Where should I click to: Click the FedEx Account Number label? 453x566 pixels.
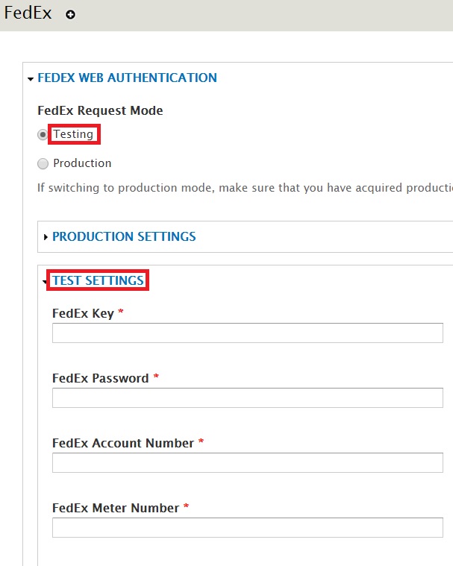click(x=123, y=443)
